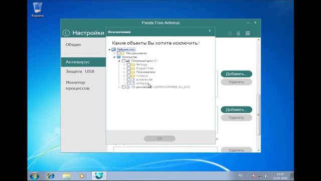321x181 pixels.
Task: Click the lower Добавить... button
Action: 236,110
